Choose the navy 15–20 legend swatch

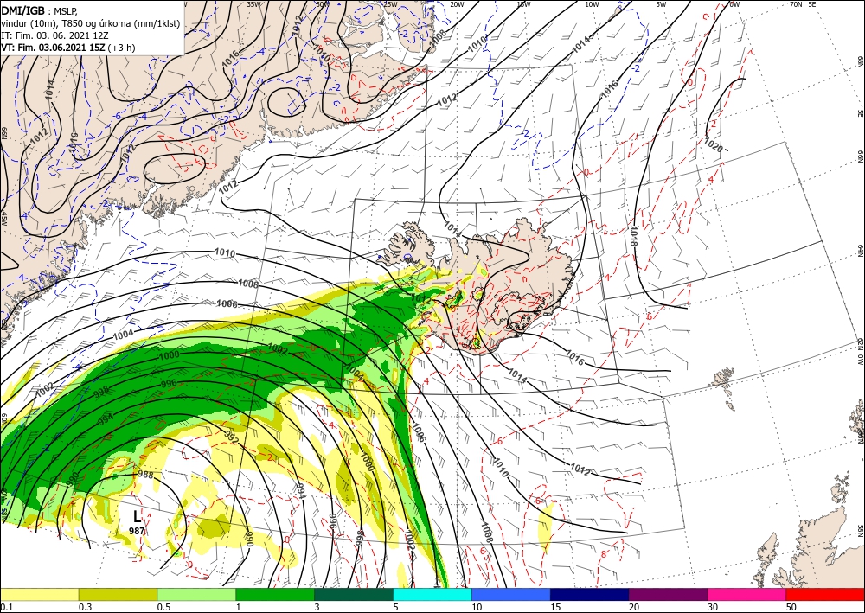click(x=589, y=594)
